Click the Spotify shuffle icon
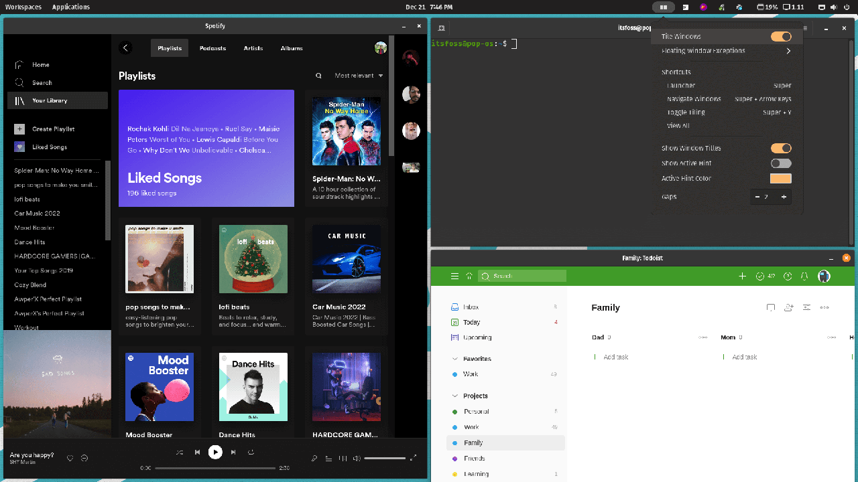This screenshot has width=858, height=482. [x=179, y=453]
